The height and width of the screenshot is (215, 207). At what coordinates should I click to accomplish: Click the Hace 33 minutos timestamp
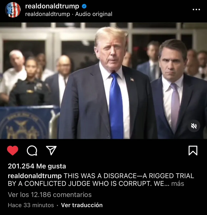coord(31,205)
